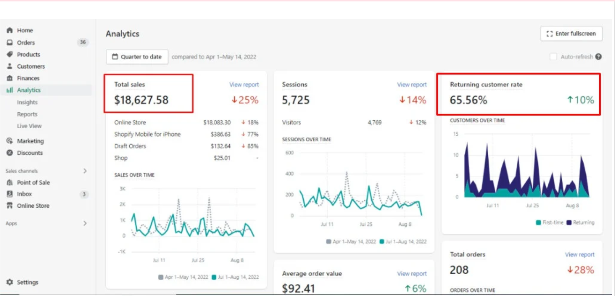
Task: Click the Home house icon in sidebar
Action: tap(10, 30)
